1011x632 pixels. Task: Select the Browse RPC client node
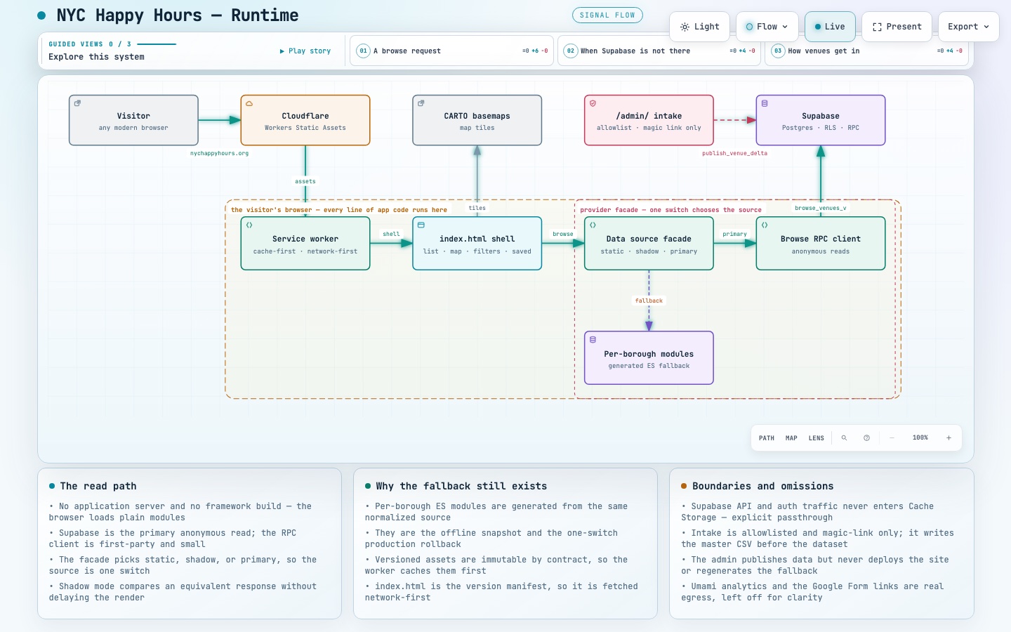click(821, 244)
